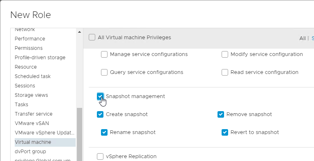Click scroll-up arrow of category list
This screenshot has height=161, width=314.
click(x=79, y=32)
